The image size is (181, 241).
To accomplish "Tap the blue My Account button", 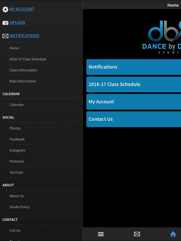I will tap(134, 102).
